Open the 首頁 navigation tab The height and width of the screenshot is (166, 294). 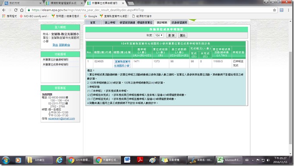93,22
